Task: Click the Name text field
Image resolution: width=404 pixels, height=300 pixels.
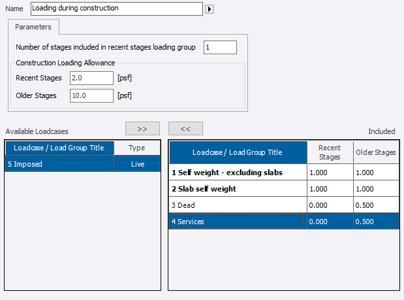Action: coord(116,9)
